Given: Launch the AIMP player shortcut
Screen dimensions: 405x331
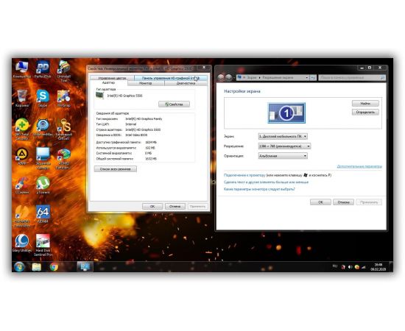Looking at the screenshot, I should click(21, 156).
